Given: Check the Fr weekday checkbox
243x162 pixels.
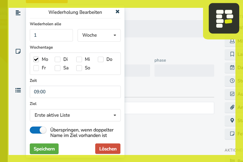Looking at the screenshot, I should click(x=36, y=68).
